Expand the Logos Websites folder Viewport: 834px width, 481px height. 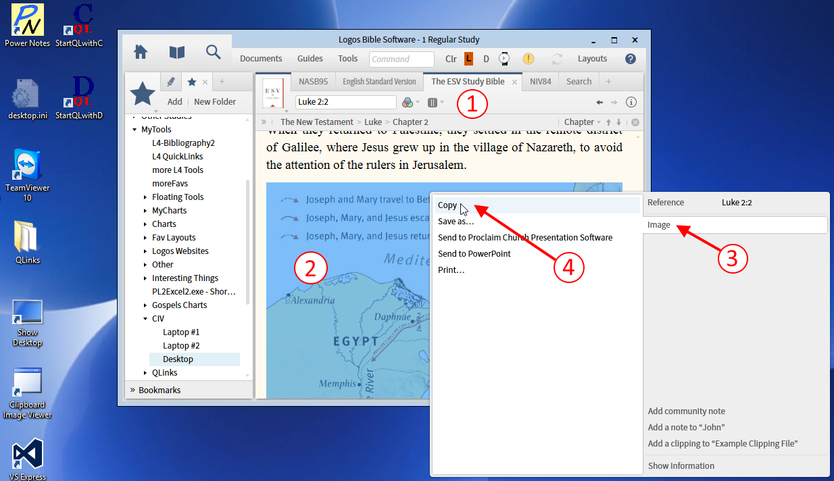pyautogui.click(x=145, y=251)
